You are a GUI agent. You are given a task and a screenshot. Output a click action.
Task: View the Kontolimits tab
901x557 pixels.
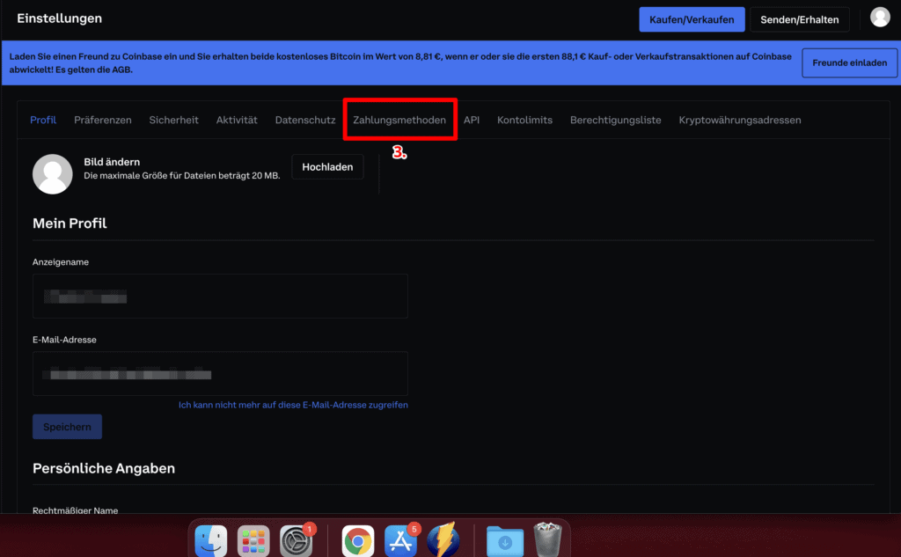[524, 120]
